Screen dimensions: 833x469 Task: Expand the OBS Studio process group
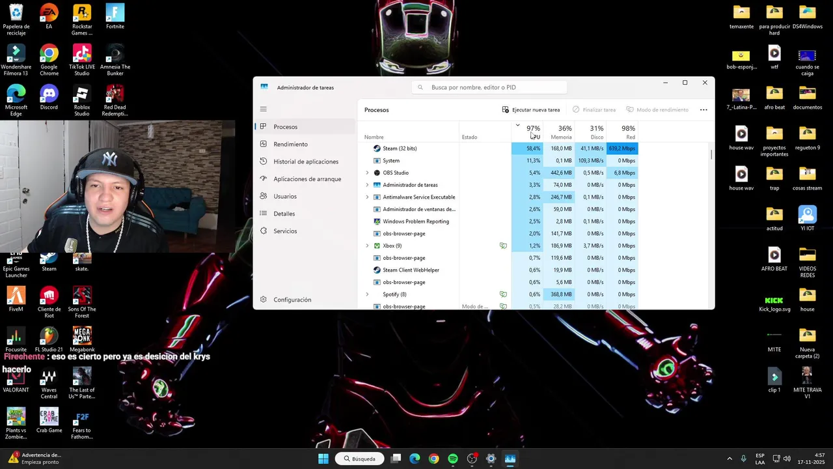367,173
